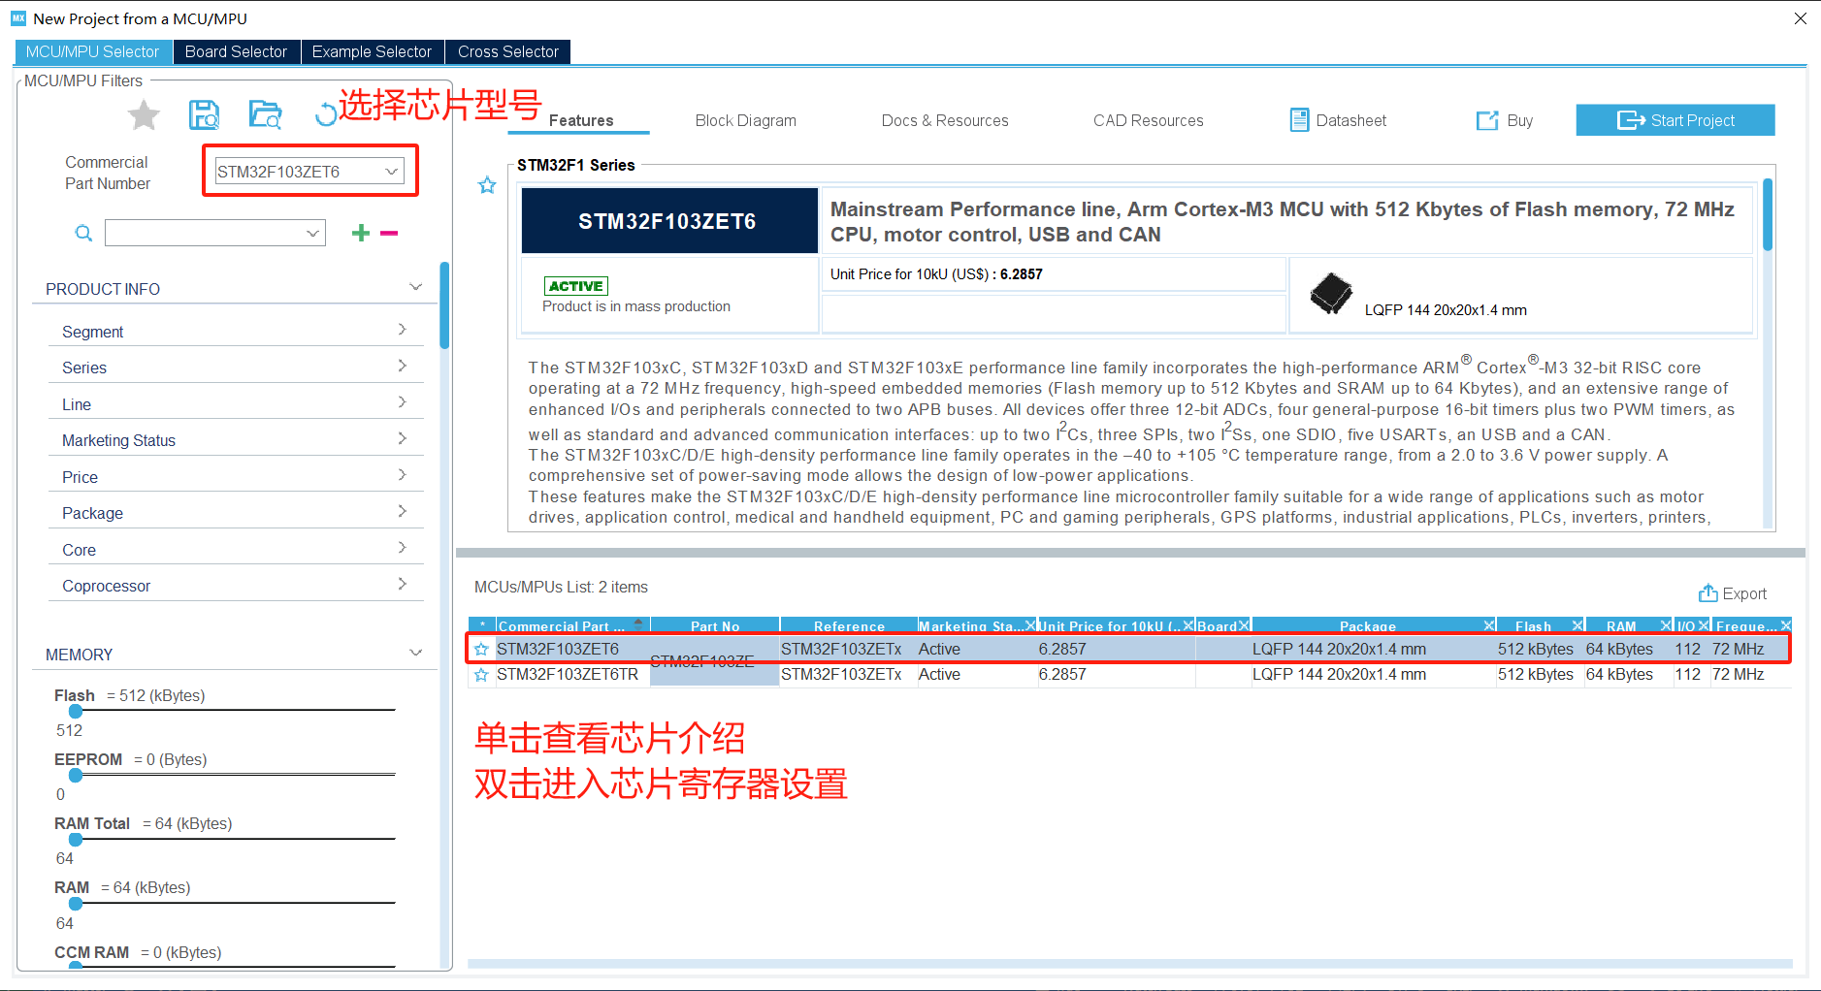Sort by Commercial Part column header

(571, 625)
